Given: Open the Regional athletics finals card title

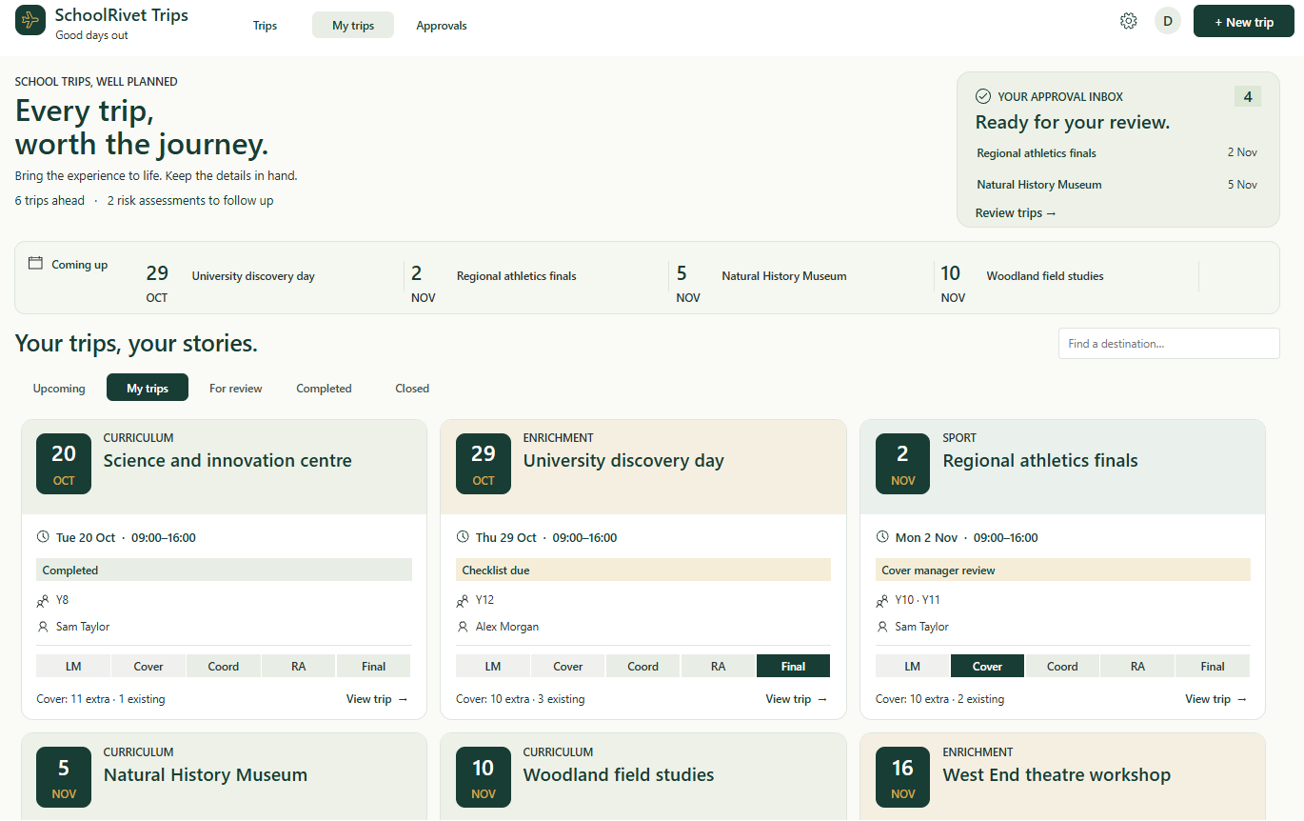Looking at the screenshot, I should click(x=1040, y=460).
